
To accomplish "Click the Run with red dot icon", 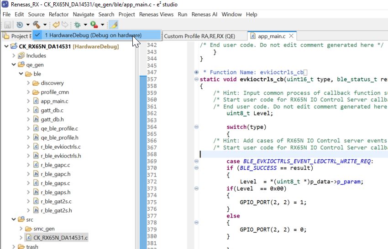I will point(94,25).
